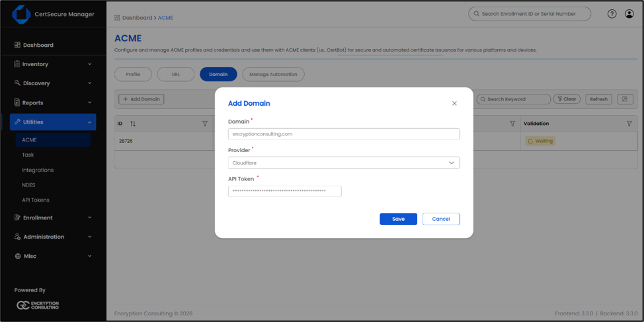Viewport: 644px width, 322px height.
Task: Go to Dashboard in sidebar
Action: point(38,45)
